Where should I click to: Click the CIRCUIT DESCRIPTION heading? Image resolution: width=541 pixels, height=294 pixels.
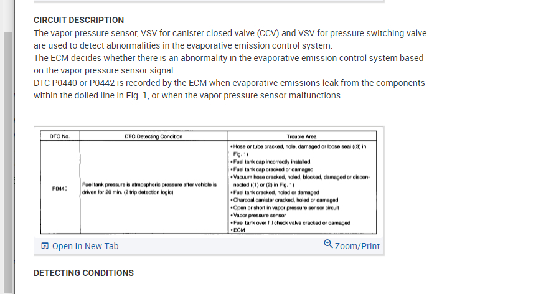click(x=78, y=20)
